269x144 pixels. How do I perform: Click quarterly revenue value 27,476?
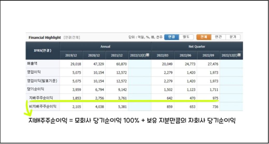[x=213, y=64]
